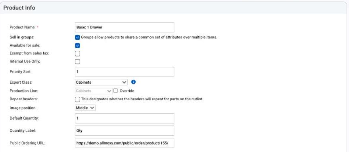Enable the Repeat headers checkbox
Viewport: 349px width, 152px height.
[x=77, y=99]
